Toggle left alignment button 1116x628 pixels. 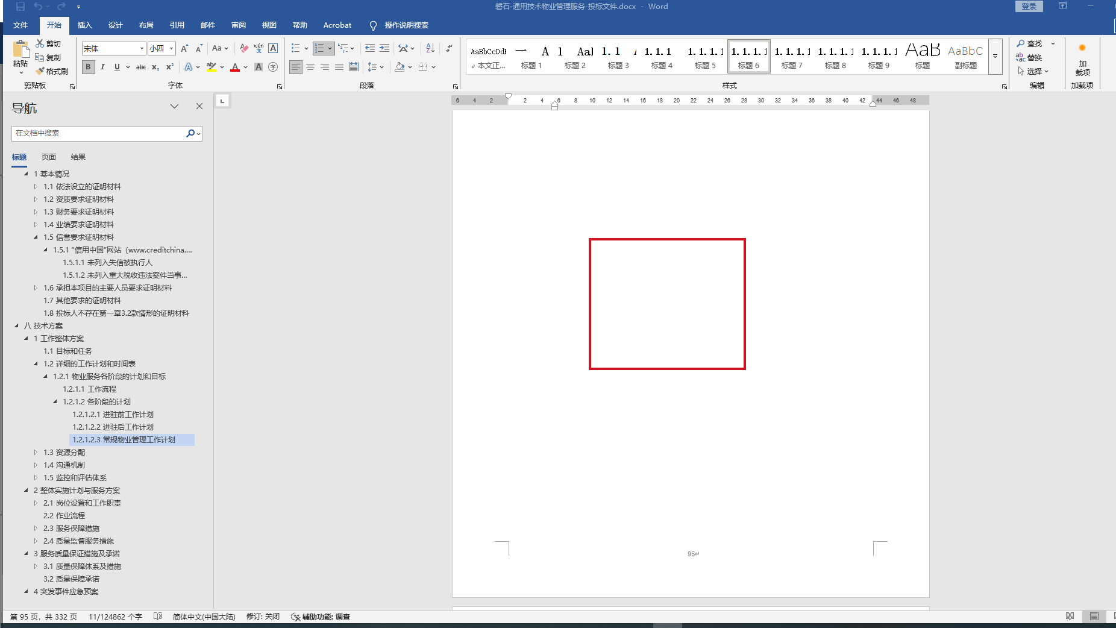point(296,67)
